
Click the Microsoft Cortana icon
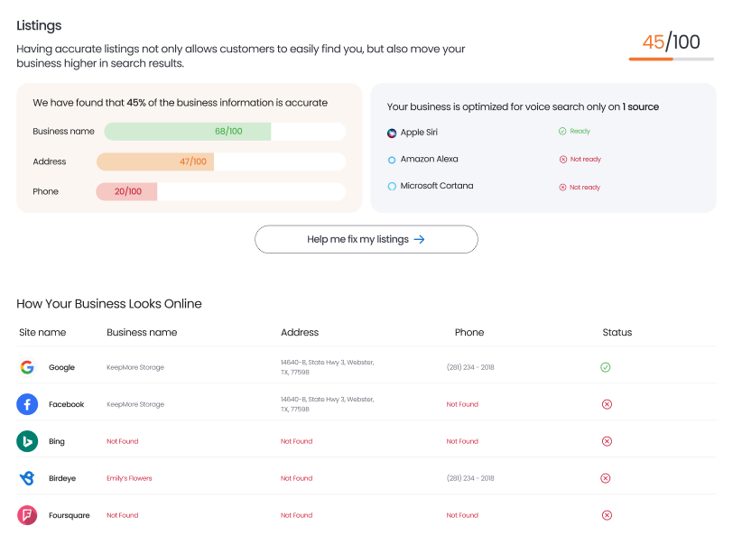click(x=392, y=187)
